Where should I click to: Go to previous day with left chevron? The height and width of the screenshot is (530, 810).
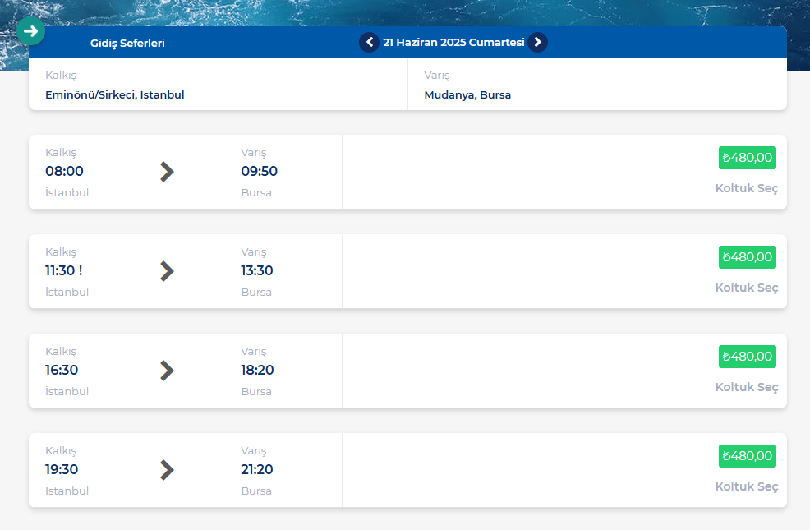[369, 42]
